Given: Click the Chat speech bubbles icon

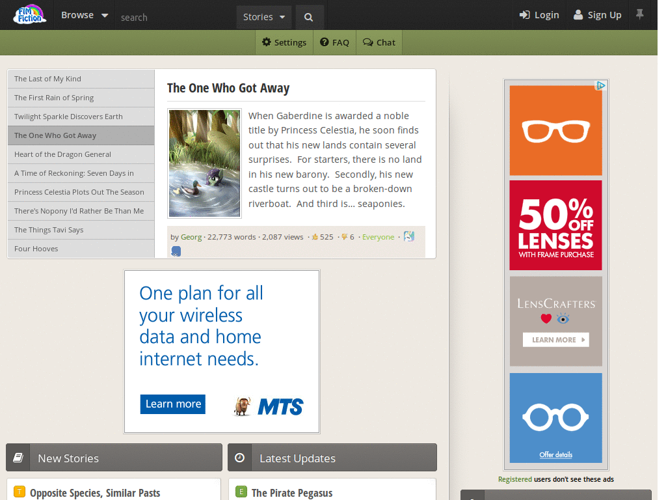Looking at the screenshot, I should (x=368, y=42).
